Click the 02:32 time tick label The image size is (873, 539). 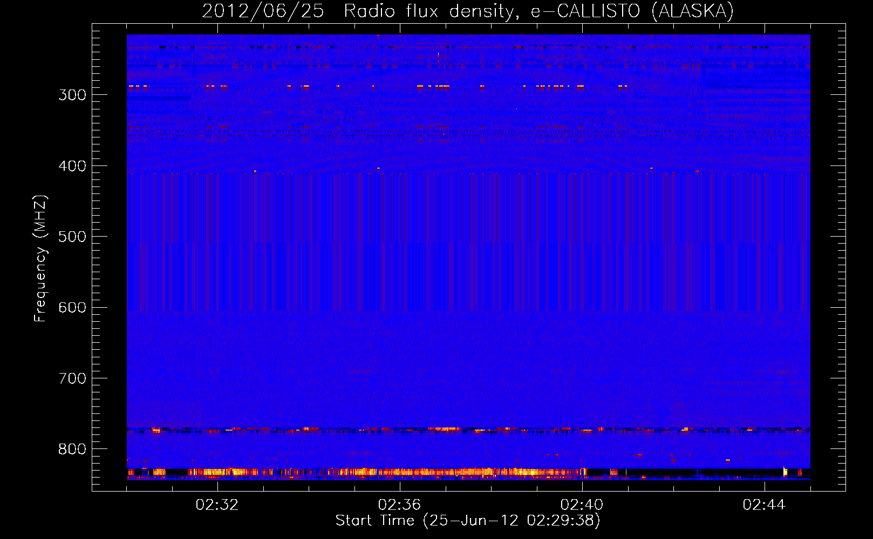click(217, 505)
